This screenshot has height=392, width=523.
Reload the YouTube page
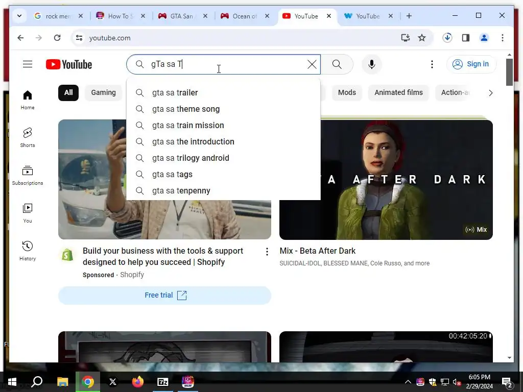(57, 38)
